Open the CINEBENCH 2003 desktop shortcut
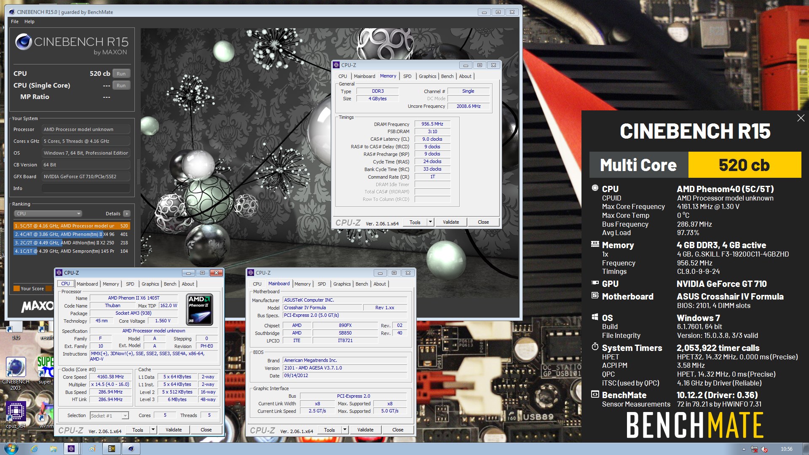 16,373
